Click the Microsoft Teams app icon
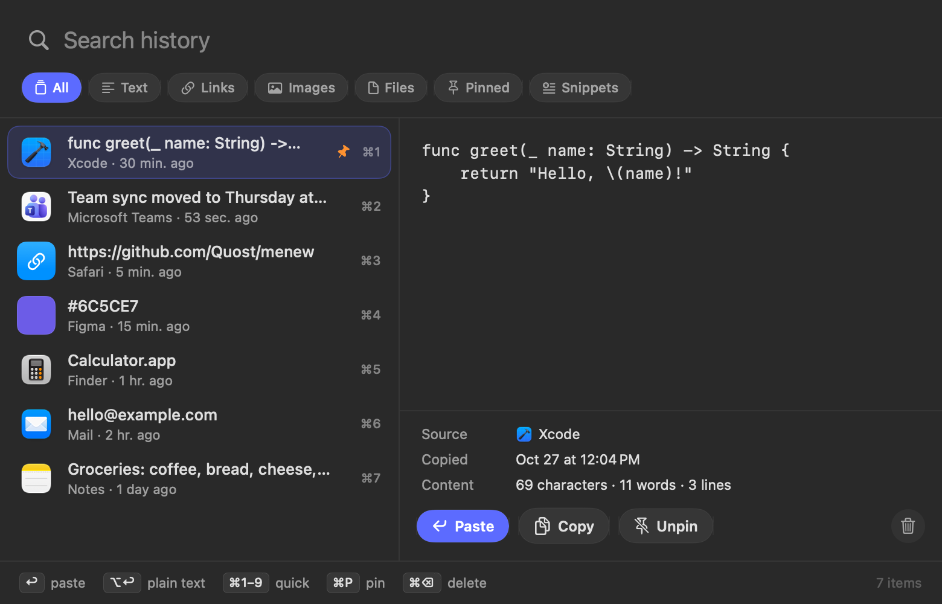Image resolution: width=942 pixels, height=604 pixels. coord(36,207)
